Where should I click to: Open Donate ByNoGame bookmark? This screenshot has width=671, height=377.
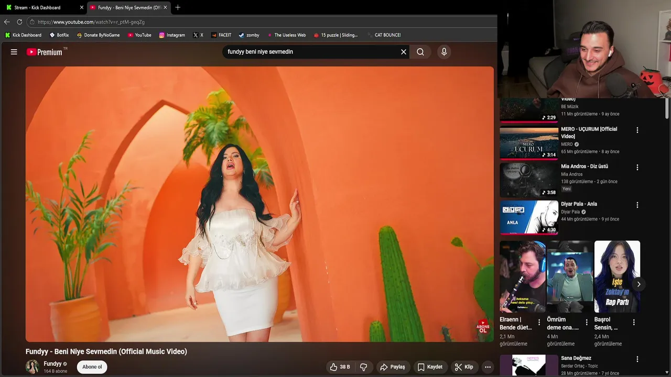98,35
